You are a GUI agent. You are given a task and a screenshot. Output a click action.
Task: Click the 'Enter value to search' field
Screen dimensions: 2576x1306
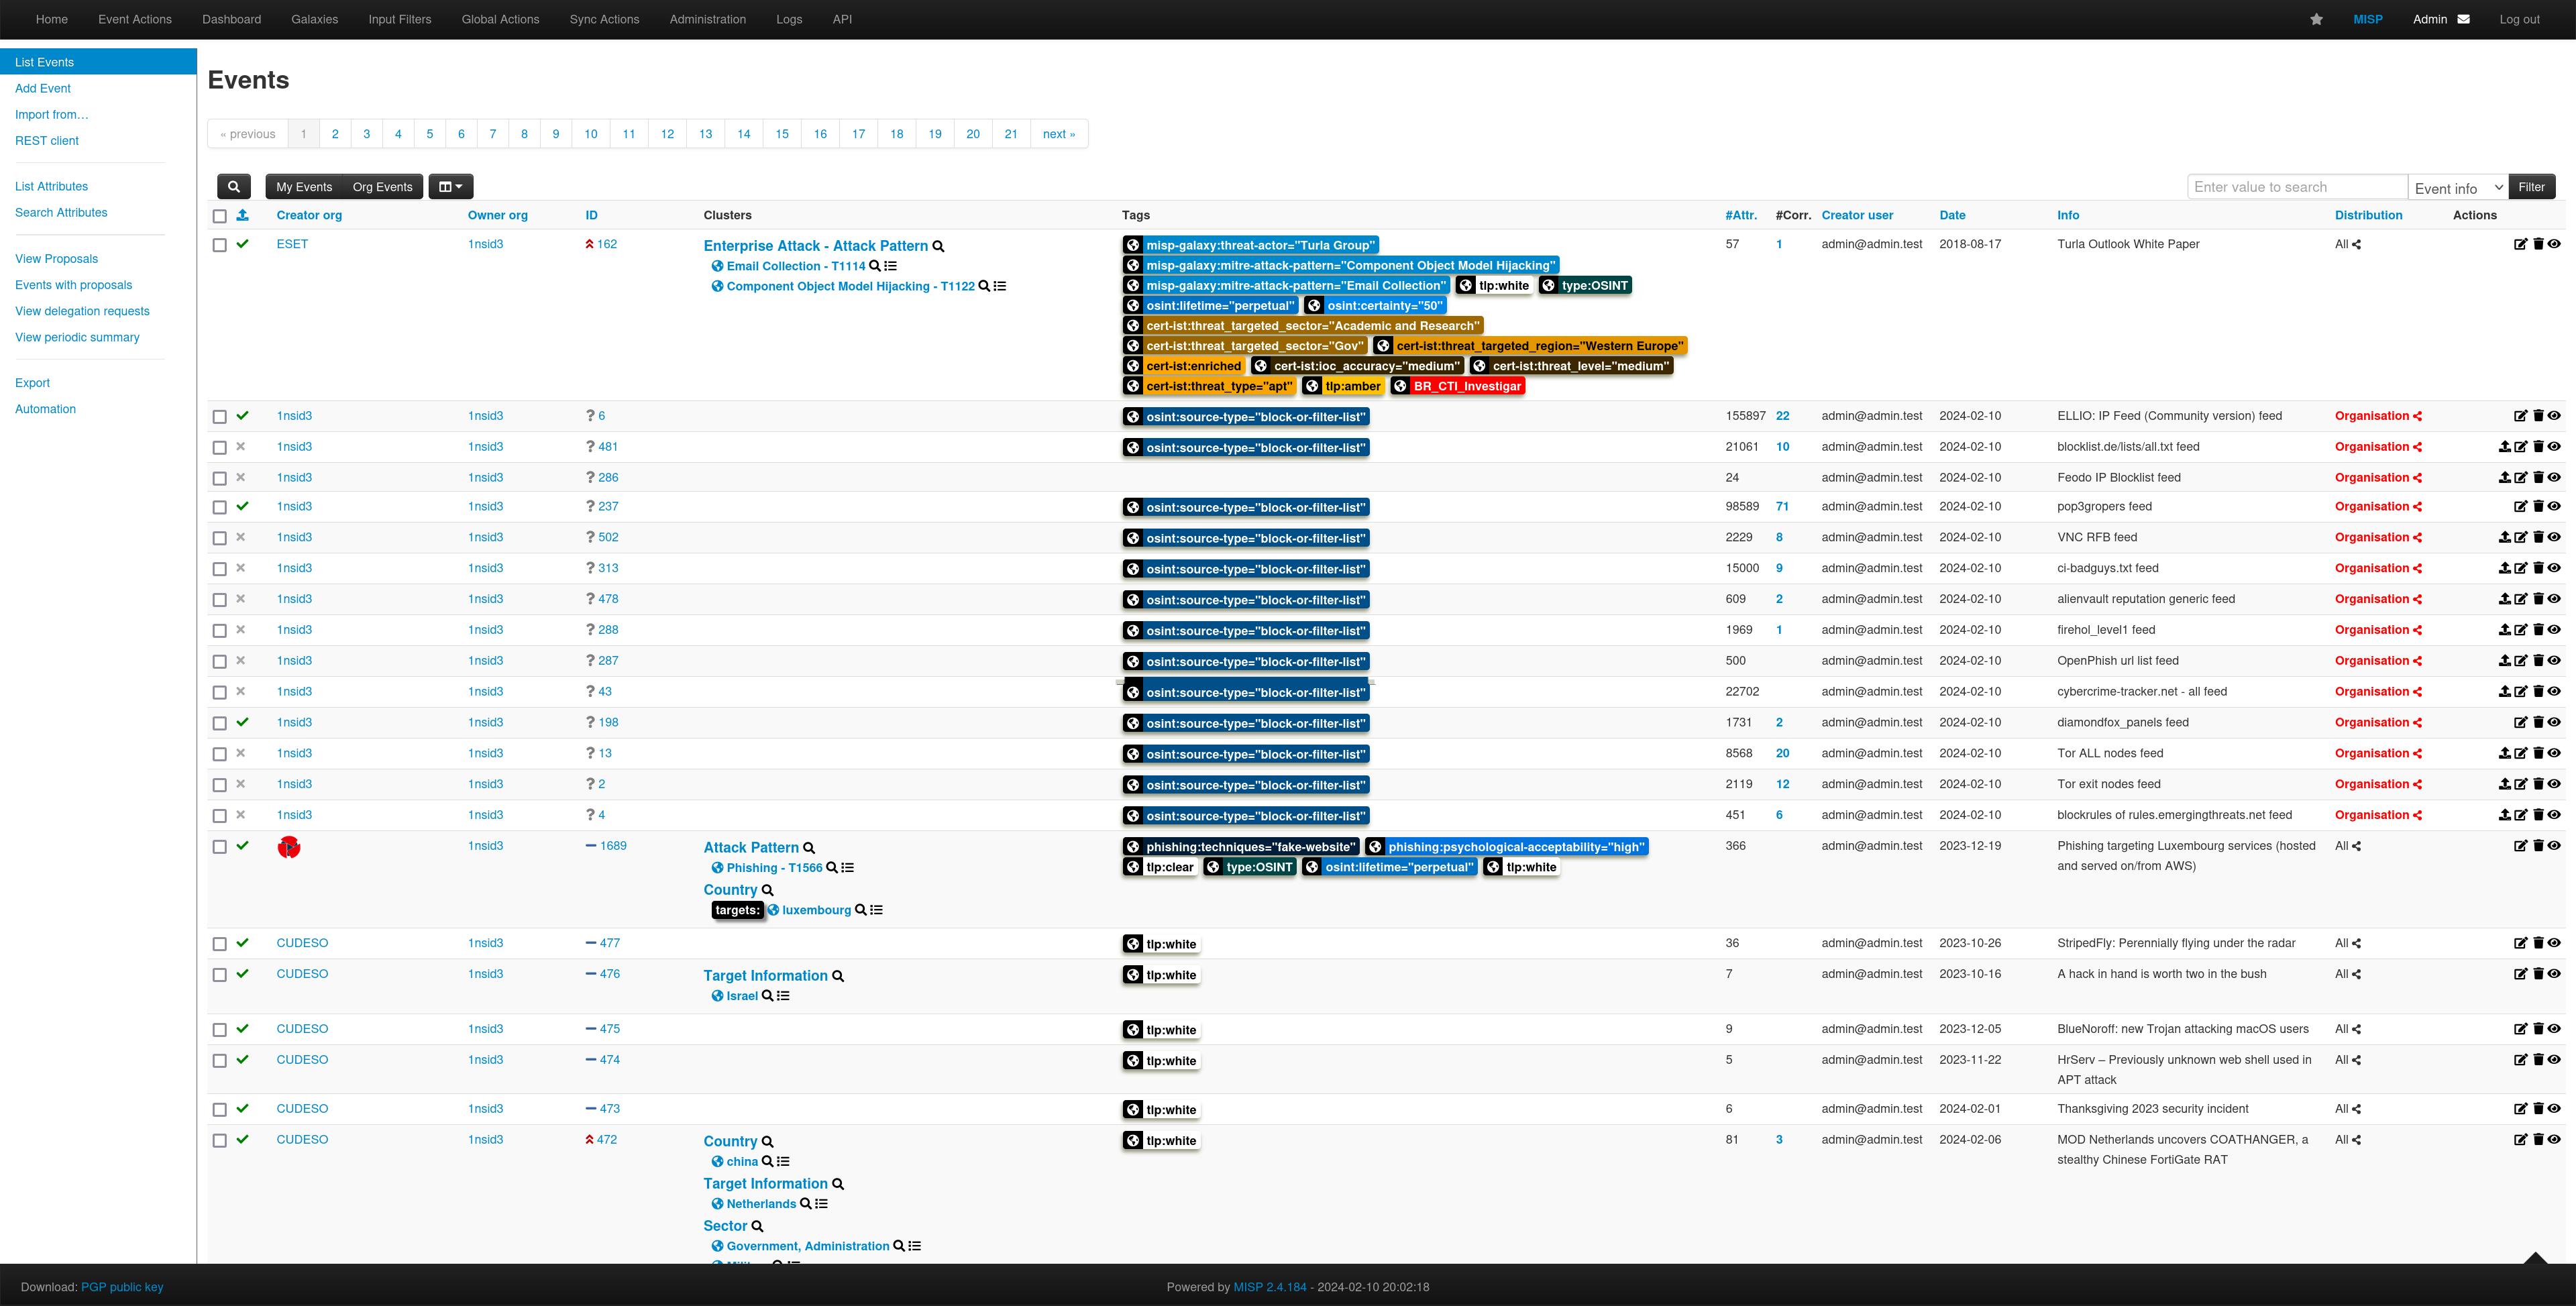(2297, 187)
